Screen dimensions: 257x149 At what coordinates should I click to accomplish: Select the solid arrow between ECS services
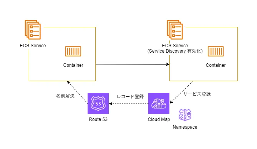point(133,64)
